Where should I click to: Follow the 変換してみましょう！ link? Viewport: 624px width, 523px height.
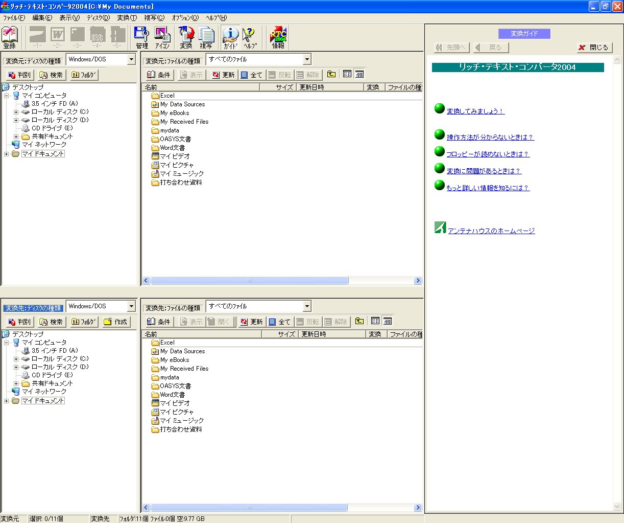[x=475, y=111]
